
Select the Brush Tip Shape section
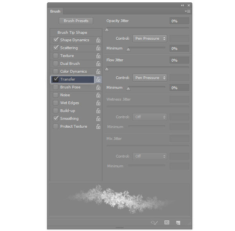click(x=72, y=33)
